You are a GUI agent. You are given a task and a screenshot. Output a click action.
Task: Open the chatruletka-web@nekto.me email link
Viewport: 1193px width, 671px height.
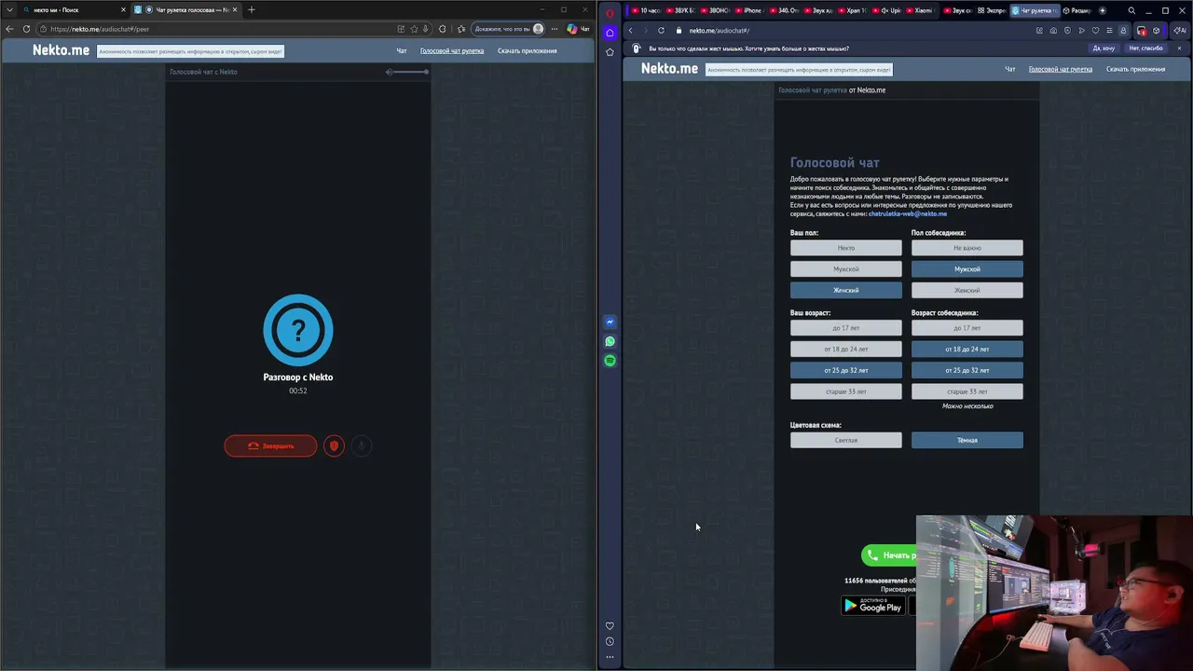tap(907, 213)
